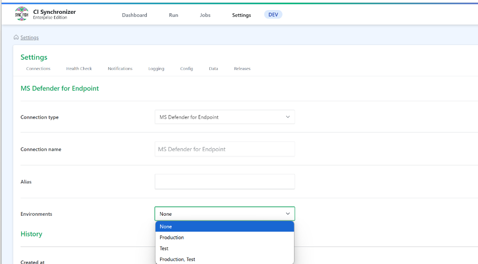The width and height of the screenshot is (478, 264).
Task: Open the Data tab
Action: (x=214, y=68)
